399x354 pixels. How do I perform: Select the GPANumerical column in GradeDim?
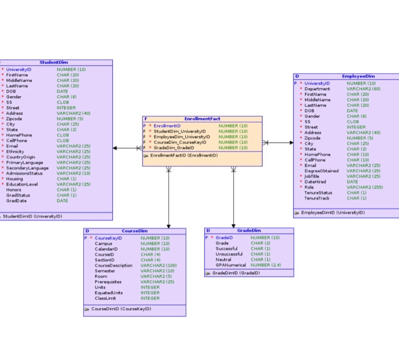point(230,265)
